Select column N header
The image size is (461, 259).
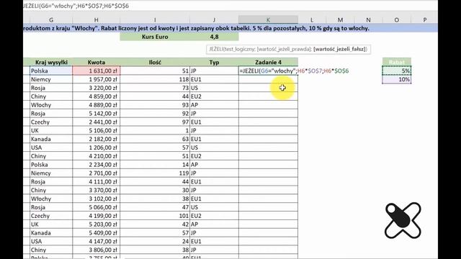coord(368,20)
